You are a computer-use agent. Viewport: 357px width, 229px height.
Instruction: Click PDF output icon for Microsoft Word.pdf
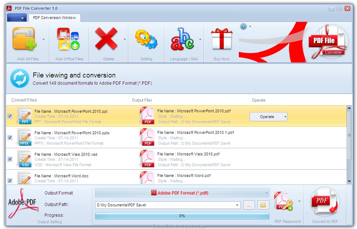pyautogui.click(x=147, y=178)
